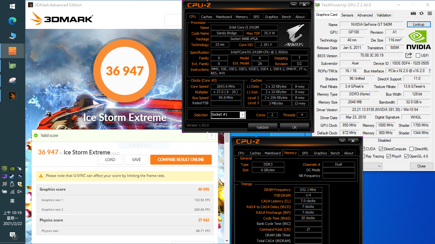Open SPD tab in lower CPU-Z window
Image resolution: width=435 pixels, height=244 pixels.
[305, 153]
